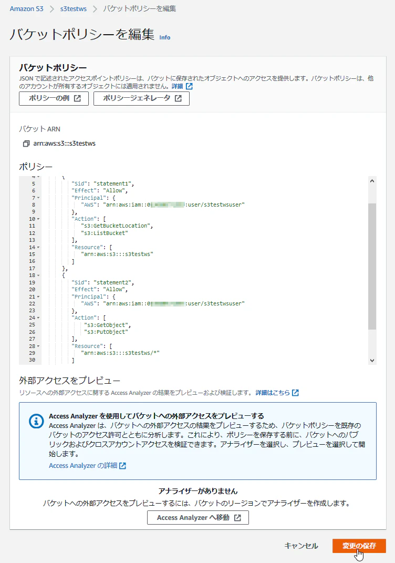Image resolution: width=395 pixels, height=563 pixels.
Task: Click the Access Analyzer へ移動 button
Action: pyautogui.click(x=198, y=517)
